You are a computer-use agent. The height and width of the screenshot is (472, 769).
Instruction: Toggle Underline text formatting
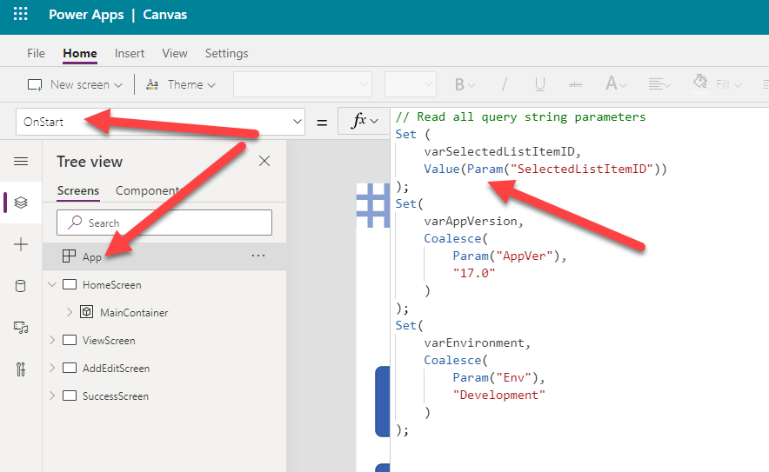[540, 84]
